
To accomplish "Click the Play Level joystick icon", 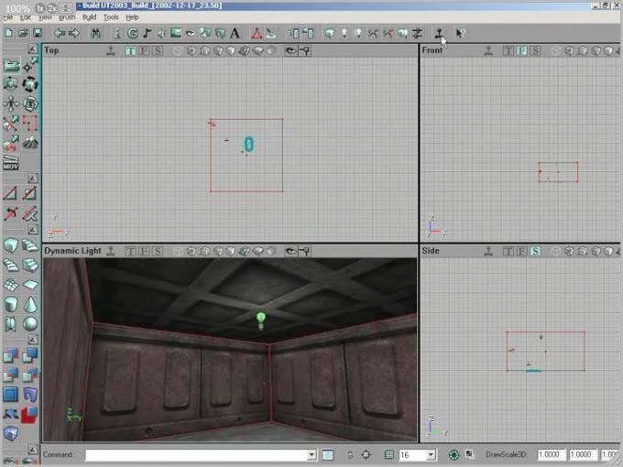I will coord(441,34).
